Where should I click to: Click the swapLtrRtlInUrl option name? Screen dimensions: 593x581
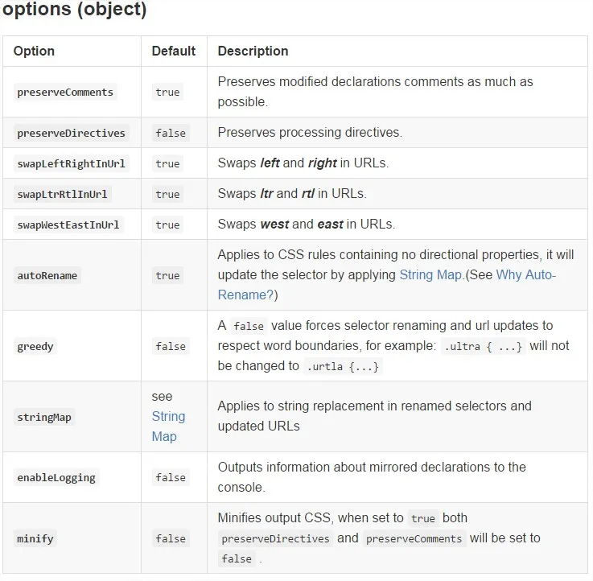[x=62, y=195]
